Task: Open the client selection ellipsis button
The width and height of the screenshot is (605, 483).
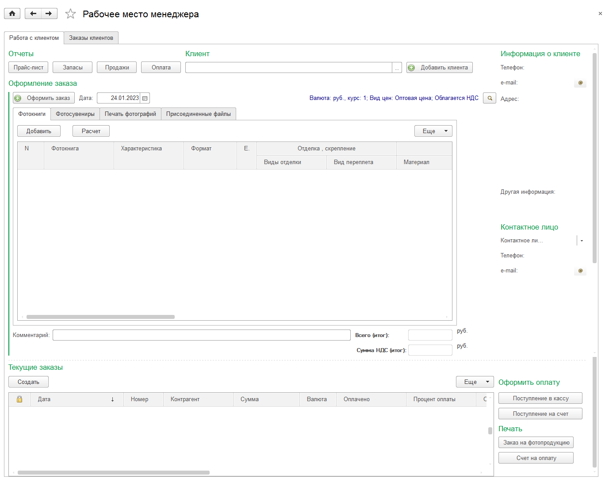Action: pyautogui.click(x=397, y=68)
